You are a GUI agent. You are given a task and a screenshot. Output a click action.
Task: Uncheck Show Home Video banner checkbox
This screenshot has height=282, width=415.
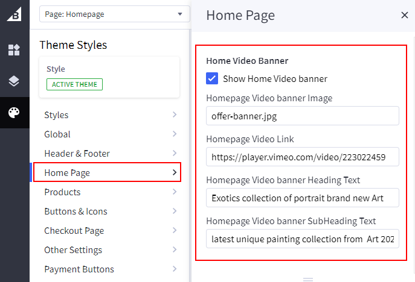212,78
